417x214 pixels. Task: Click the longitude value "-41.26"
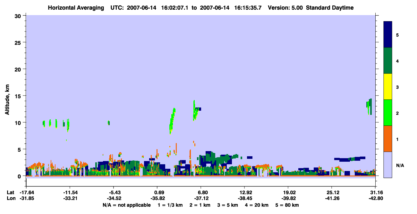point(332,198)
